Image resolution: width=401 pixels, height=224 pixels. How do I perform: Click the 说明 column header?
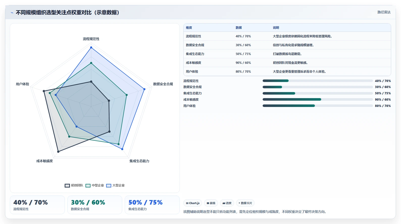[276, 28]
